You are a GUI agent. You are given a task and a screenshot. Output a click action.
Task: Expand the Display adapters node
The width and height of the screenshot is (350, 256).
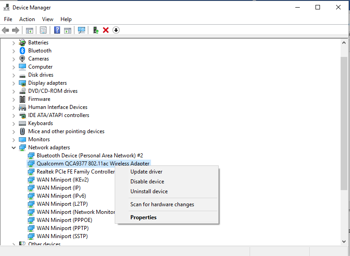(x=13, y=83)
